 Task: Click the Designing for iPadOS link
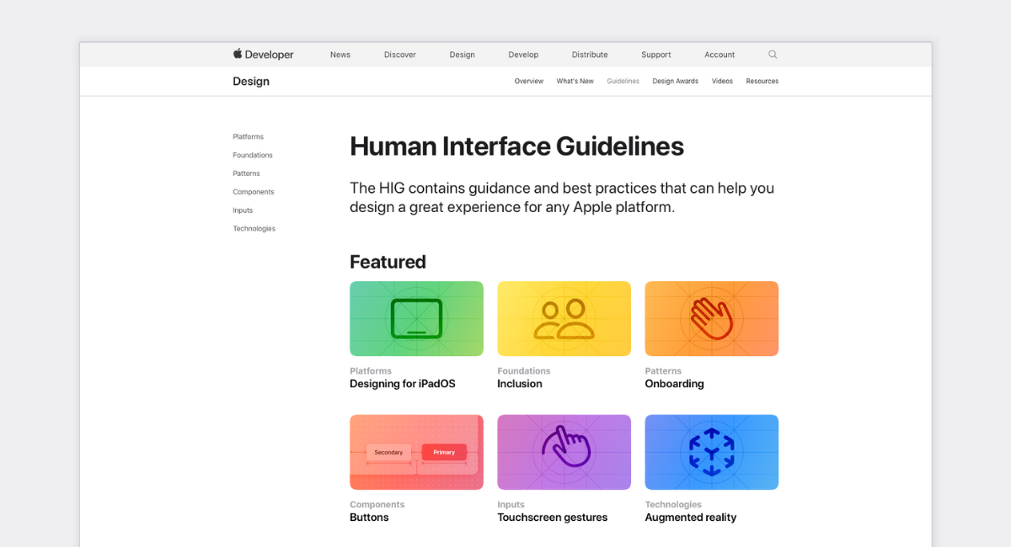(402, 384)
